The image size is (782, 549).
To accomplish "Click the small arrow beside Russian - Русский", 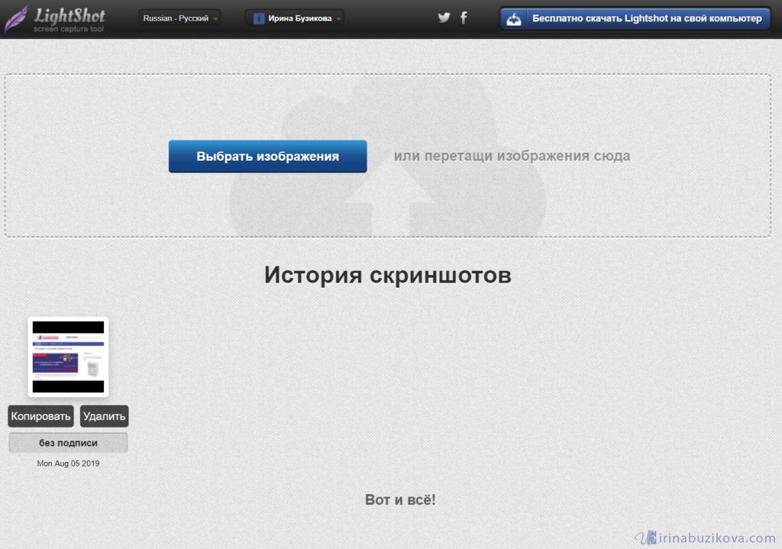I will [216, 19].
